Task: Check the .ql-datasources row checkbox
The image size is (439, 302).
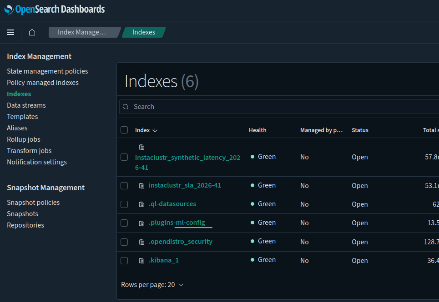Action: coord(124,204)
